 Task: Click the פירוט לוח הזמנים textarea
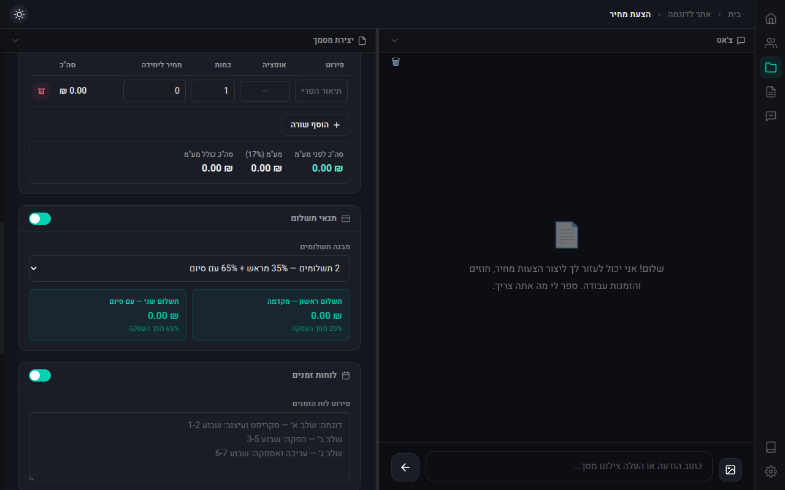click(x=190, y=447)
